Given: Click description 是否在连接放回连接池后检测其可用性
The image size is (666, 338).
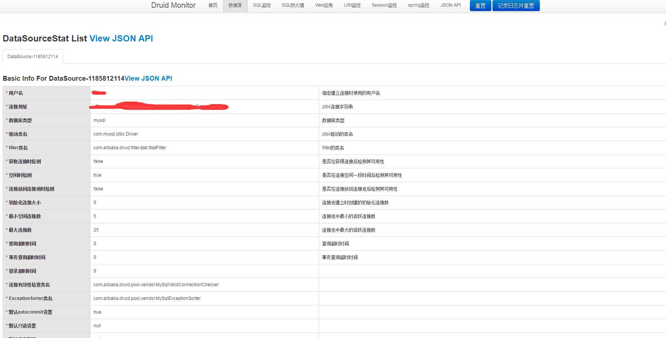Looking at the screenshot, I should coord(360,189).
